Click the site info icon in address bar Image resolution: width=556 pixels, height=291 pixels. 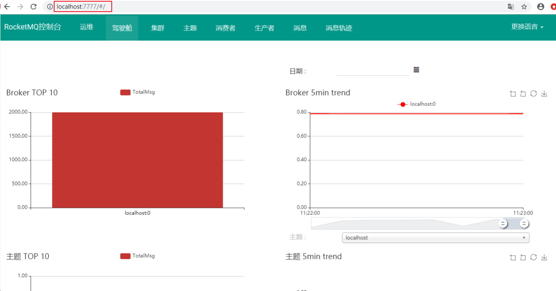coord(50,7)
